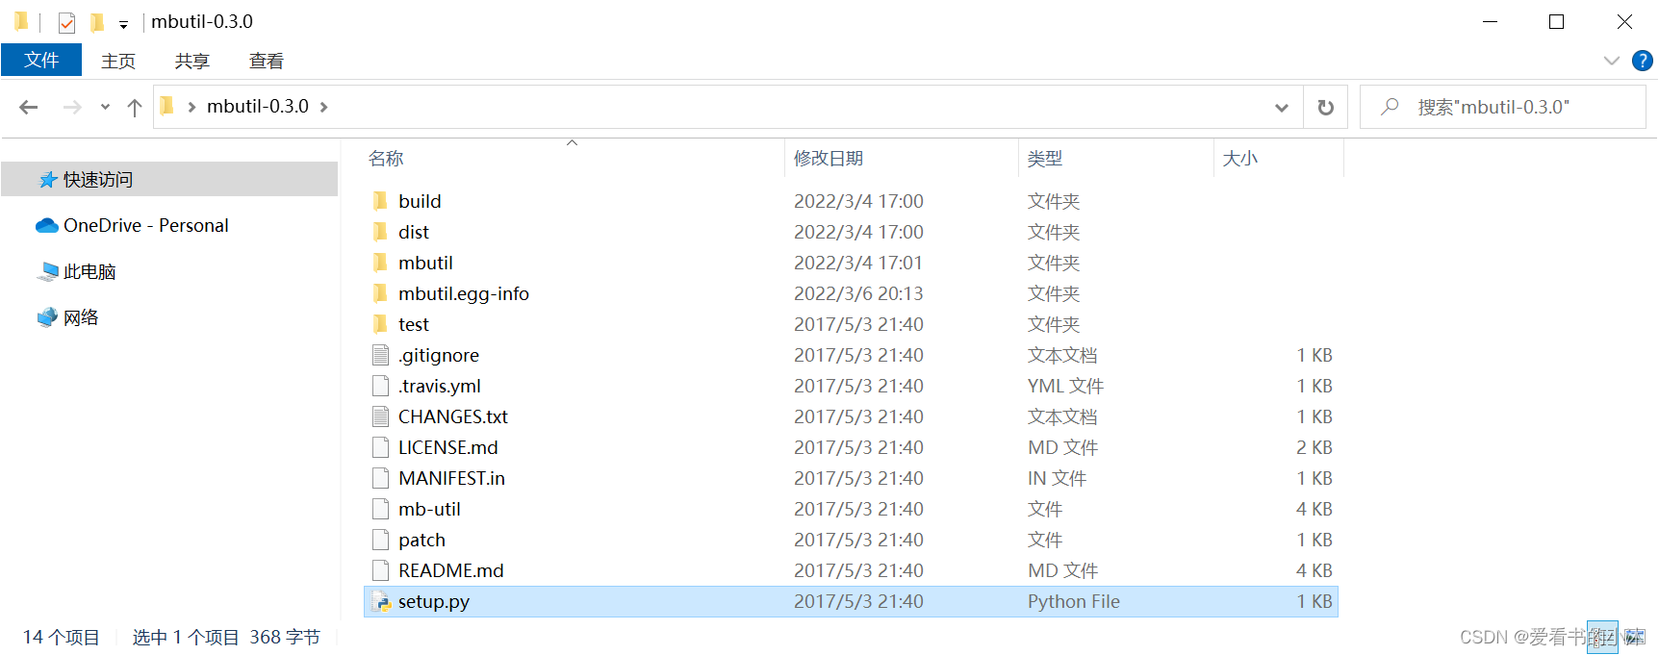Click the CHANGES.txt file icon
Screen dimensions: 1659x655
[381, 416]
